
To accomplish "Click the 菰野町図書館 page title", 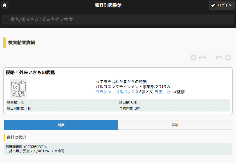I will 108,5.
